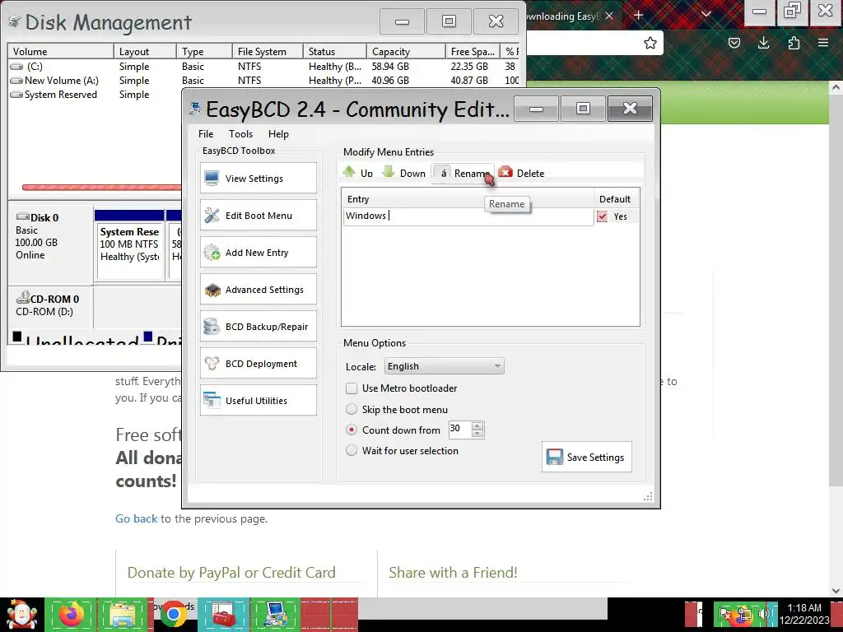Increase the countdown seconds with up arrow
Viewport: 843px width, 632px height.
[477, 425]
